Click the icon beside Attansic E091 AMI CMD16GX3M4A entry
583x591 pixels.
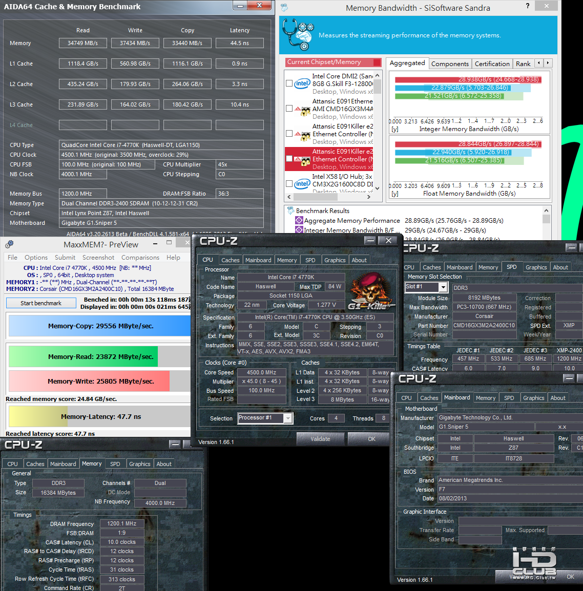[x=303, y=111]
